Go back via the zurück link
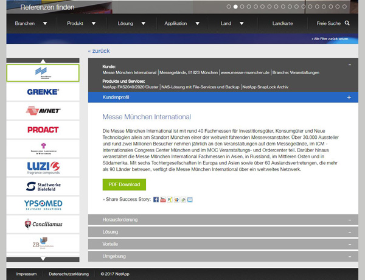The image size is (365, 280). (x=99, y=51)
